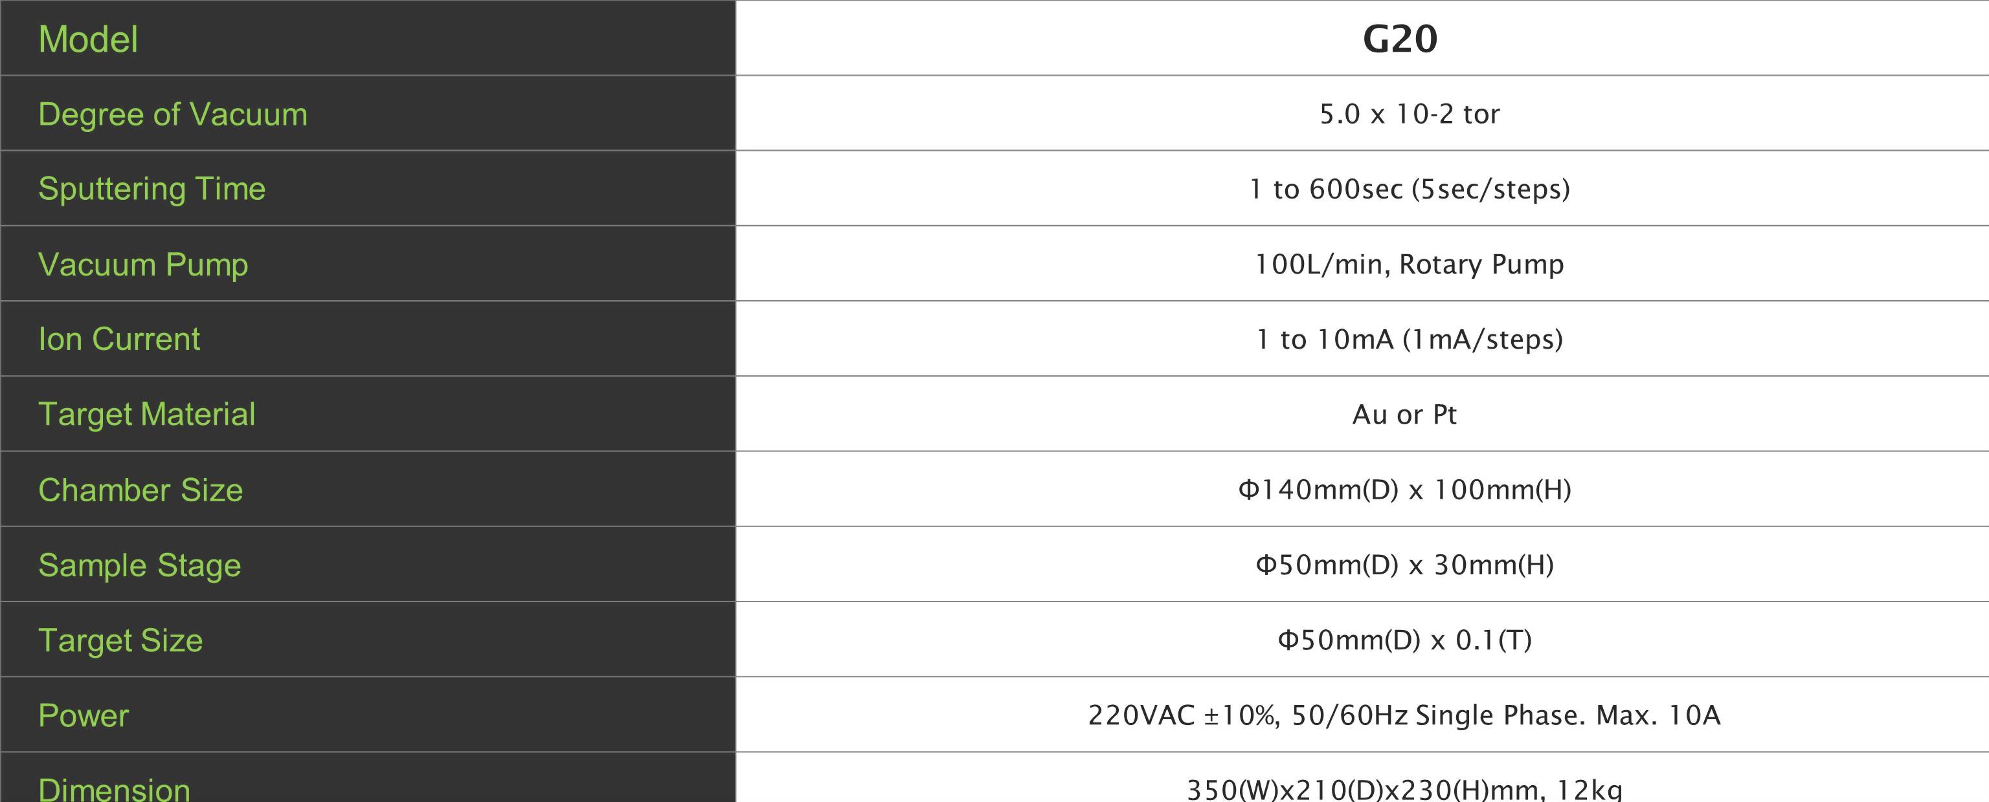Select the Φ50mm(D) x 30mm(H) value

click(x=1404, y=565)
